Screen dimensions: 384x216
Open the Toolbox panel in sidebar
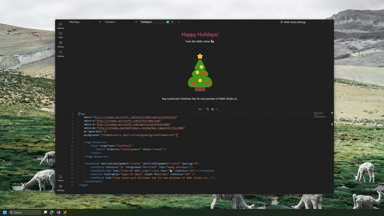60,54
